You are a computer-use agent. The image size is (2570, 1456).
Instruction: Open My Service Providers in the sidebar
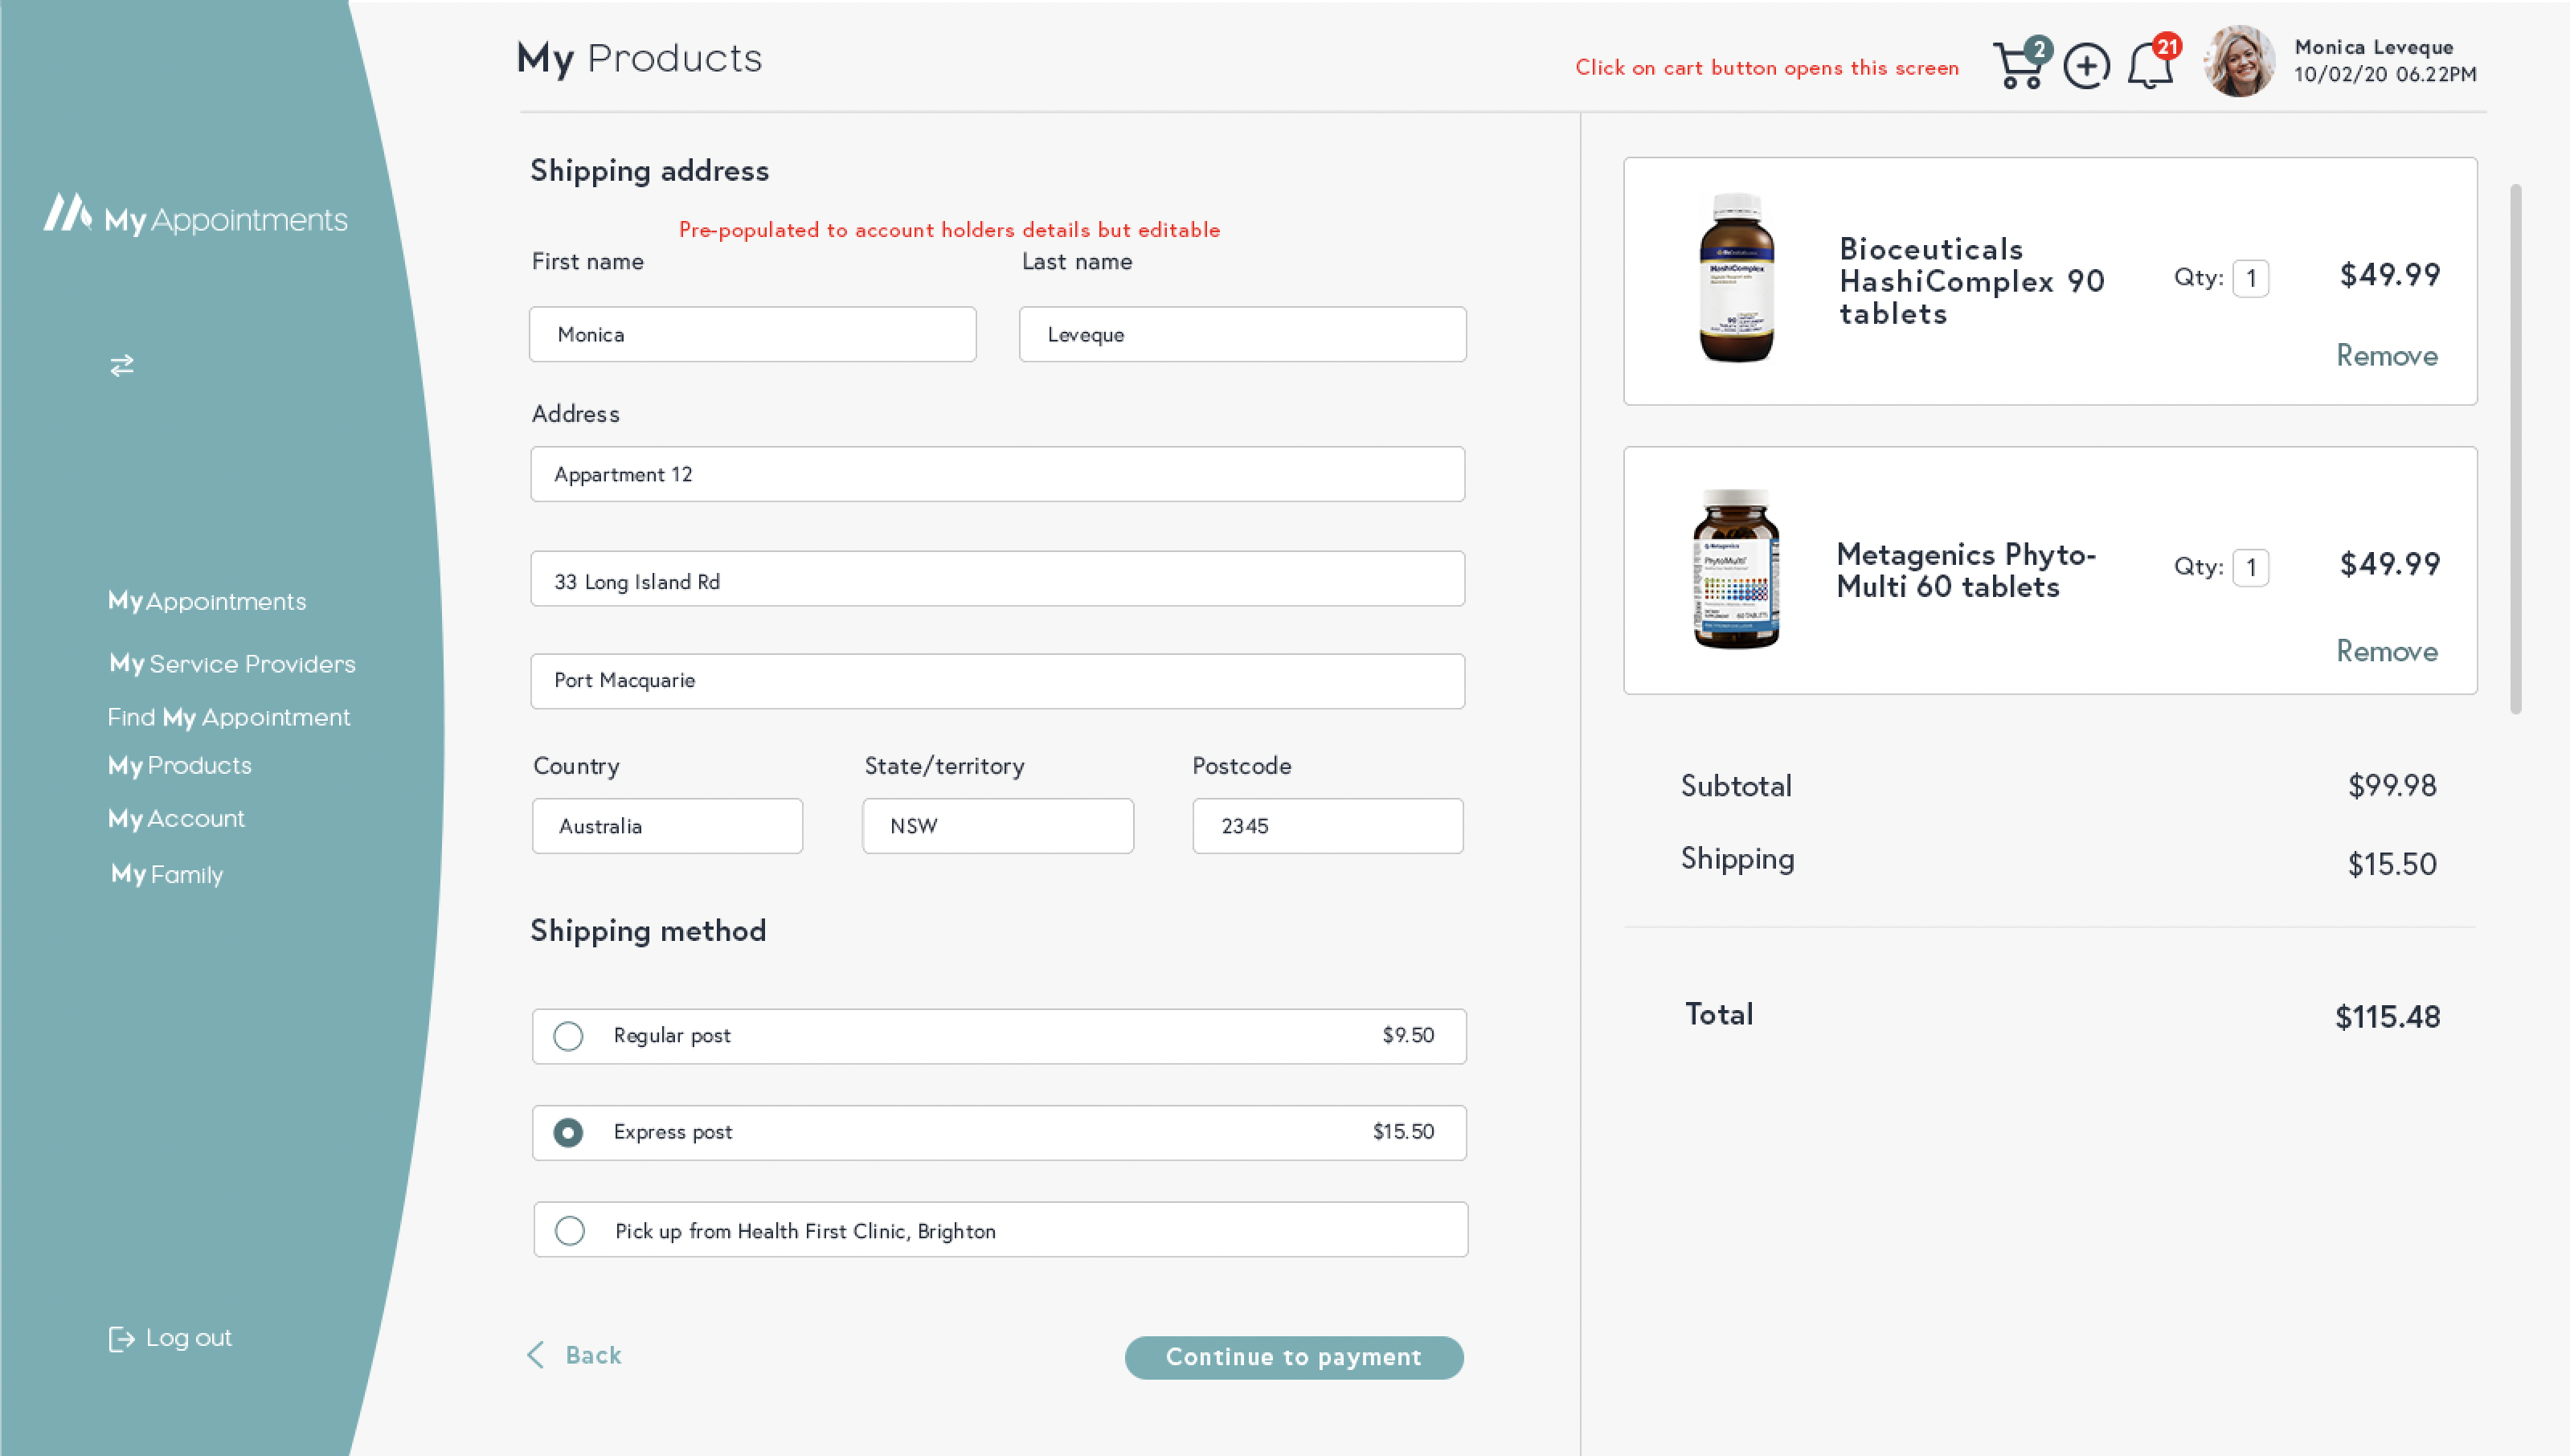point(232,664)
